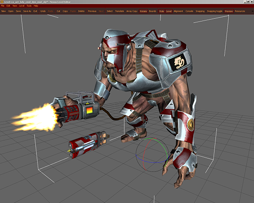
Task: Minimize the Nexus Level Editor window
Action: coord(245,2)
